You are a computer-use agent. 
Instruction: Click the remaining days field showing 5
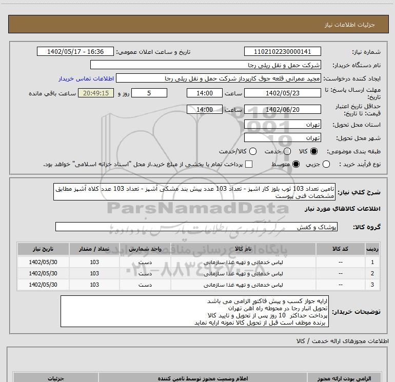click(x=149, y=93)
